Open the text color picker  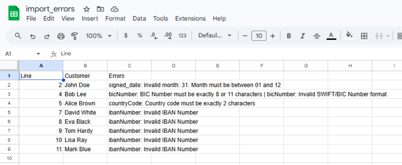coord(331,36)
